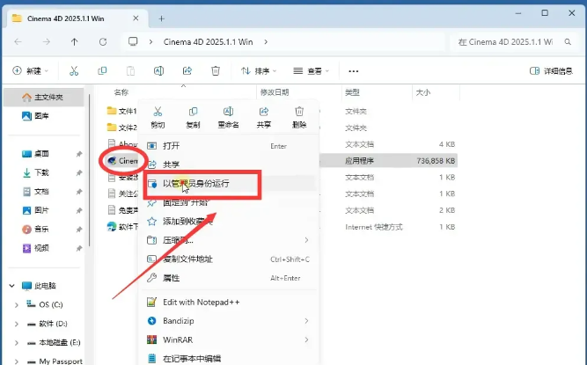Collapse the 此电脑 tree node
The height and width of the screenshot is (365, 587).
coord(12,286)
